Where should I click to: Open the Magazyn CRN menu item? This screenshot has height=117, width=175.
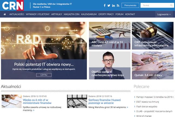[72, 14]
